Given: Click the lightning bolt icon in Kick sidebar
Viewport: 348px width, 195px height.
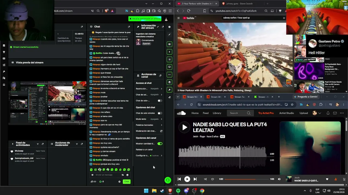Looking at the screenshot, I should pyautogui.click(x=169, y=52).
